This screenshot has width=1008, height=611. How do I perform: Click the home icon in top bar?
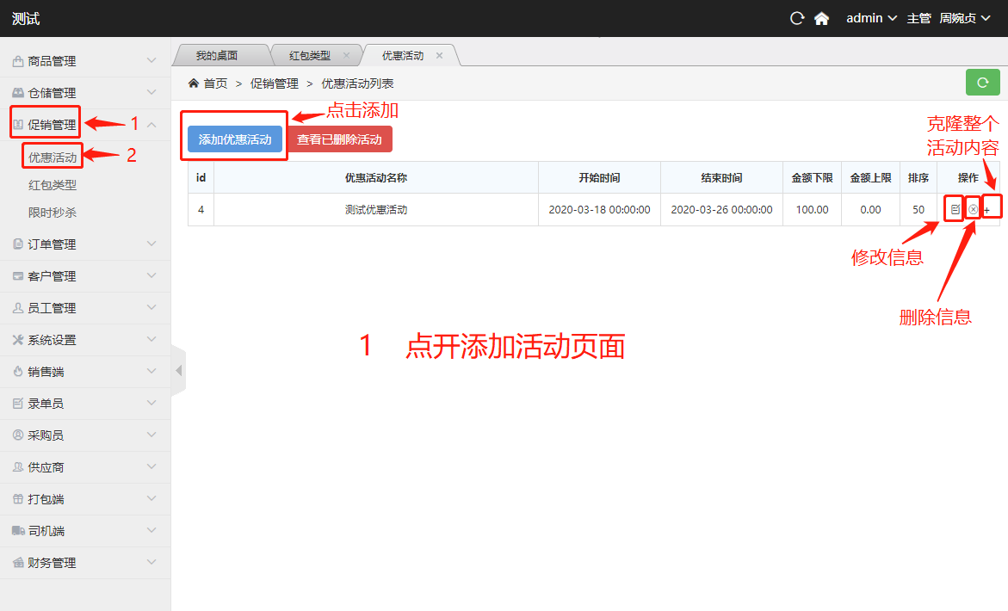click(x=821, y=18)
